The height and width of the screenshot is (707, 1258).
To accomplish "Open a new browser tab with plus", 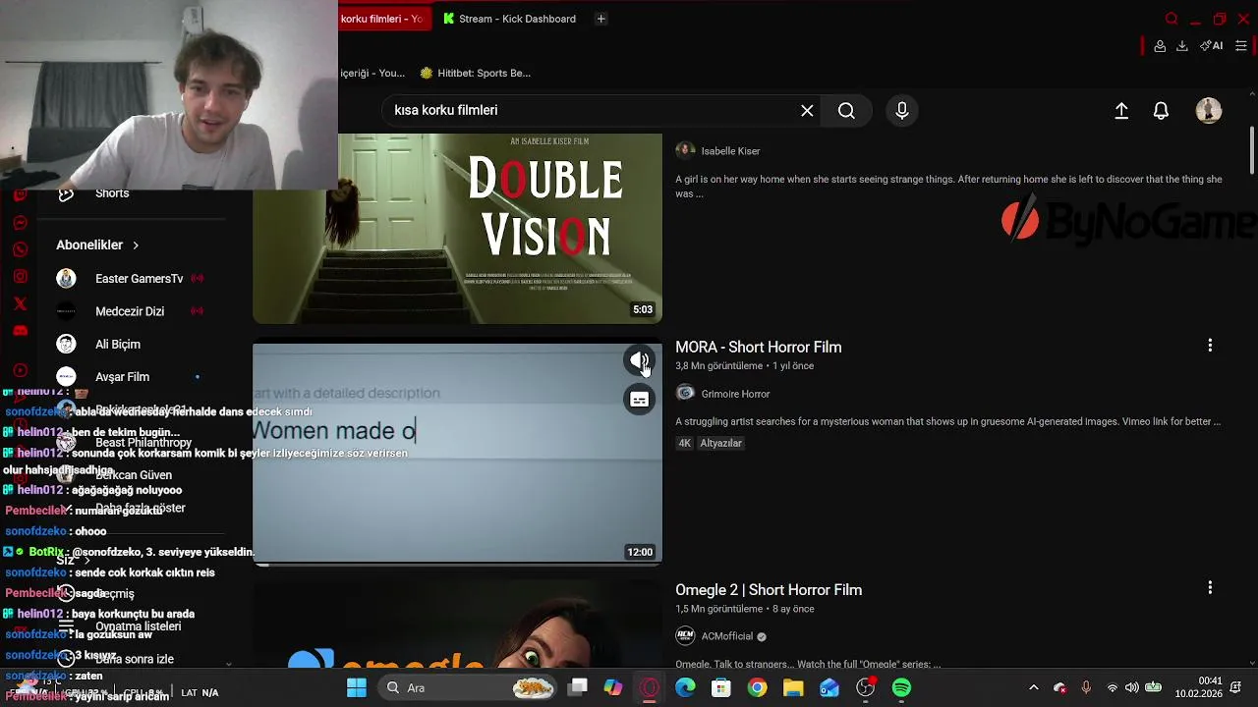I will [601, 19].
